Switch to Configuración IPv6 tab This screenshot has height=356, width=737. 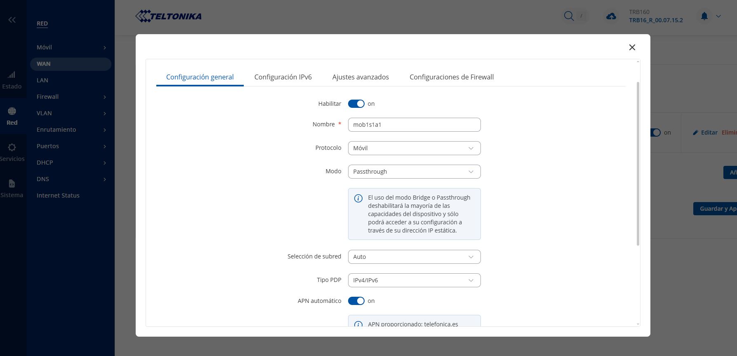point(283,77)
